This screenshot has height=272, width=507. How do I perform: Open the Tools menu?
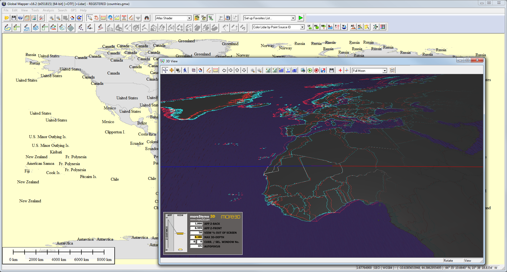coord(35,10)
